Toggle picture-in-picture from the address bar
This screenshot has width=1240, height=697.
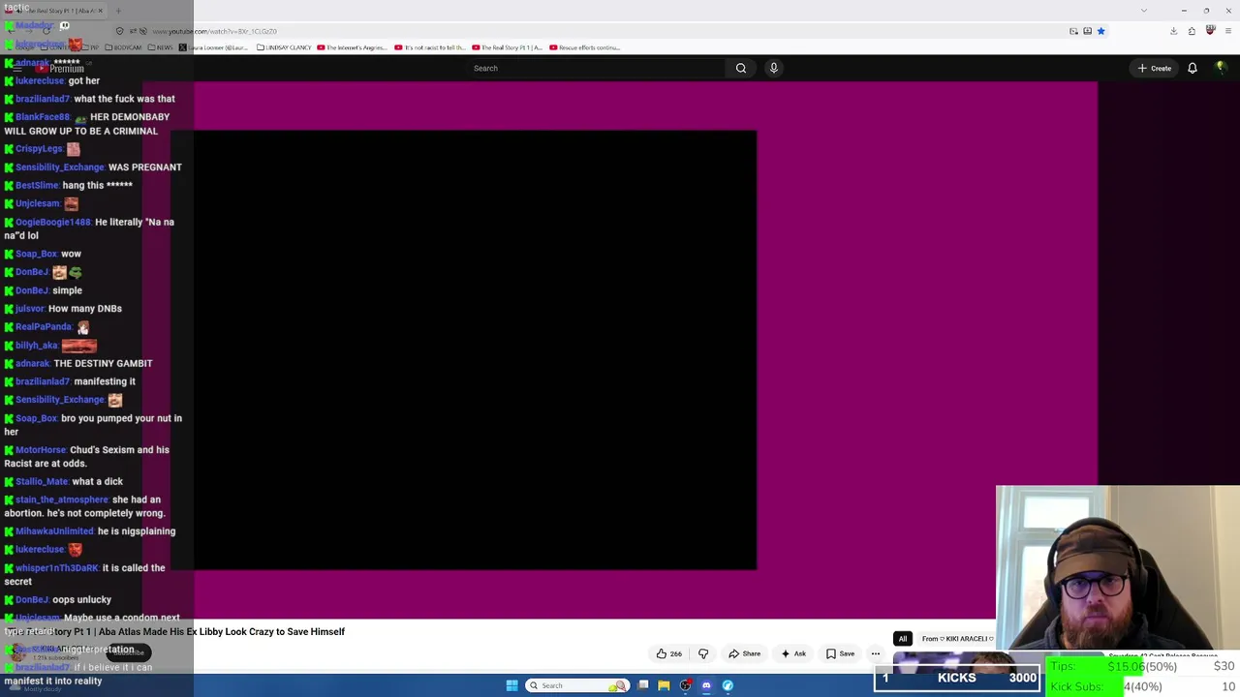coord(1073,31)
